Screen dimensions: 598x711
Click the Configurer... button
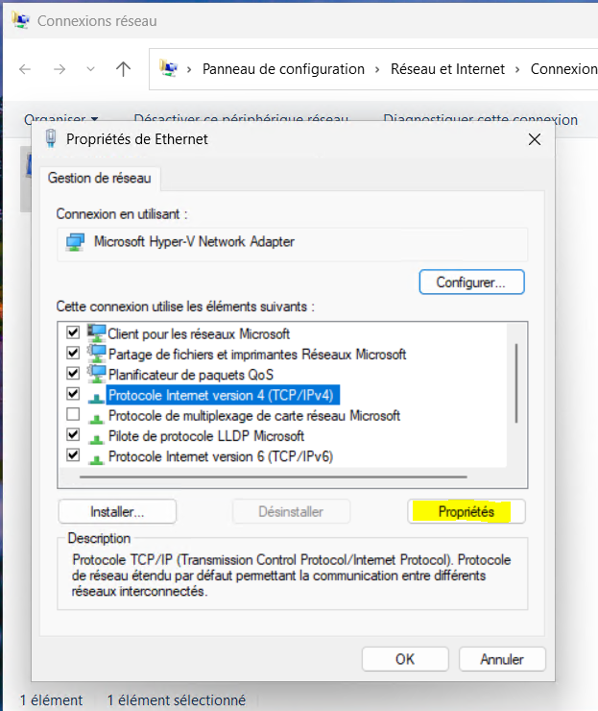pyautogui.click(x=471, y=282)
